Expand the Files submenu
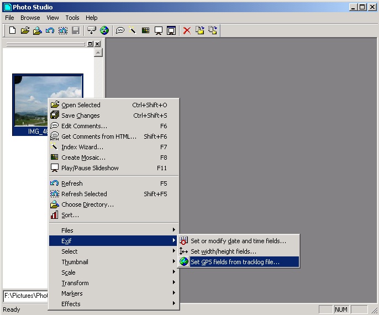Image resolution: width=379 pixels, height=315 pixels. [114, 230]
